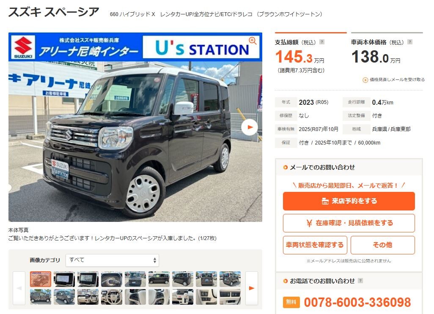The image size is (434, 314).
Task: Click the 車両状態を確認する button
Action: point(315,245)
